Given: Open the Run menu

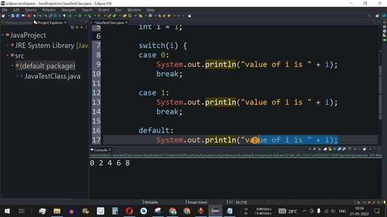Looking at the screenshot, I should (119, 10).
